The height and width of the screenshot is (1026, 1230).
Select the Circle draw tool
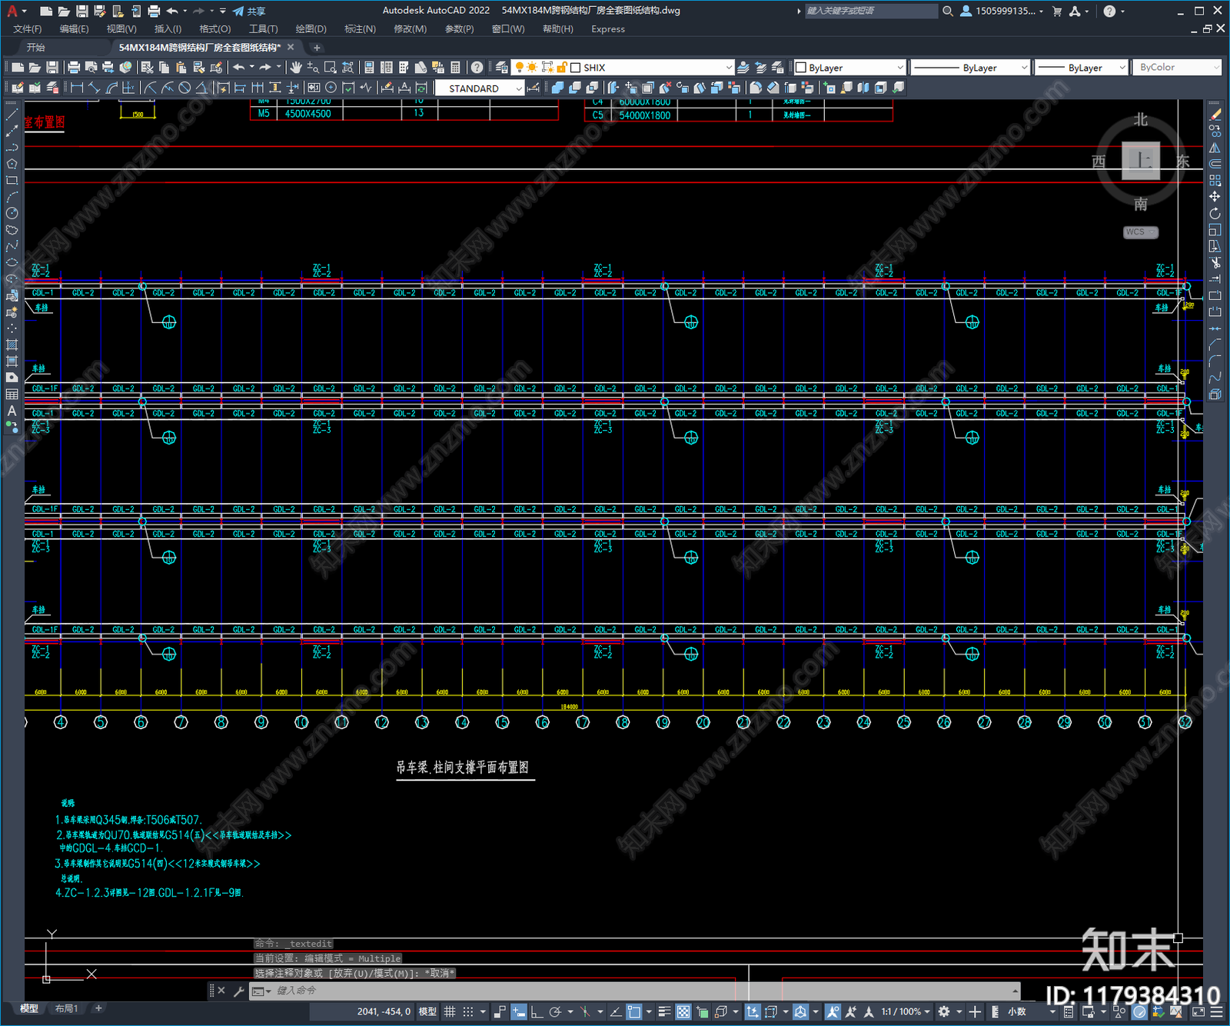click(12, 213)
